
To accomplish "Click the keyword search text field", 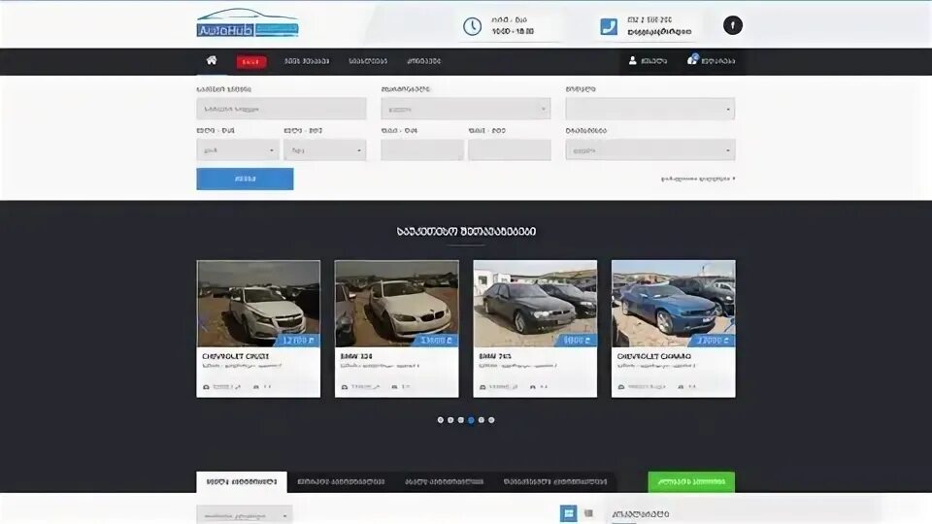I will click(x=282, y=109).
